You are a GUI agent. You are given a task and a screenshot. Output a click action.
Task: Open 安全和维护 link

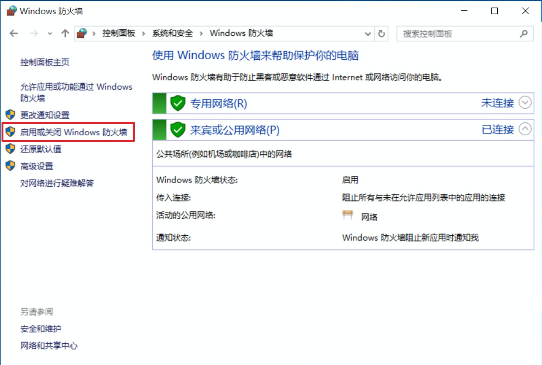coord(41,329)
